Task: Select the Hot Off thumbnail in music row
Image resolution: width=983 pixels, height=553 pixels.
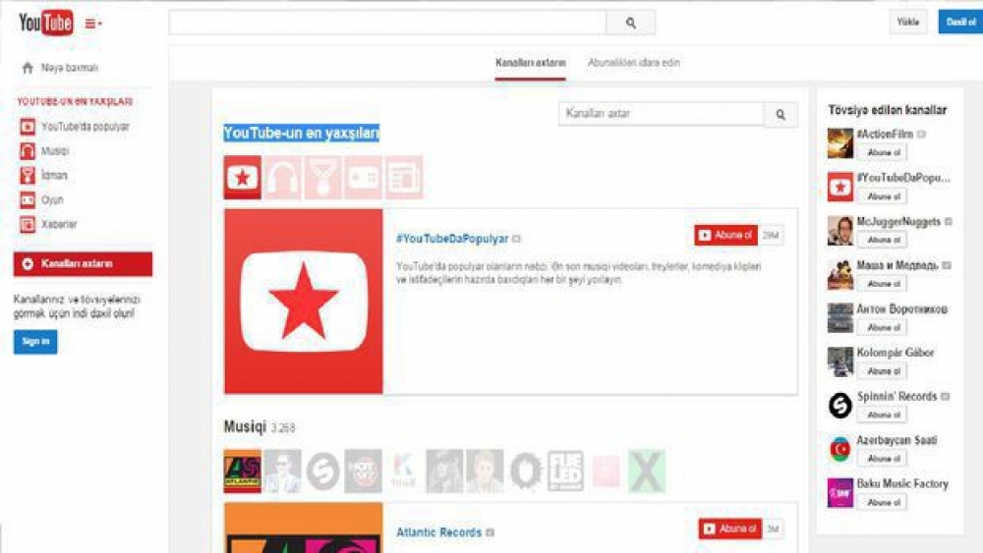Action: 364,470
